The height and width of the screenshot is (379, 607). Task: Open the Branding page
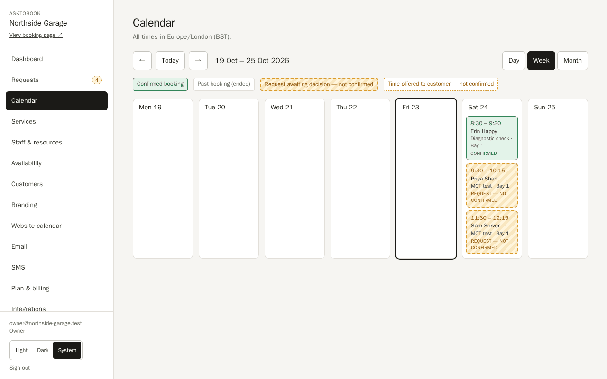[56, 205]
